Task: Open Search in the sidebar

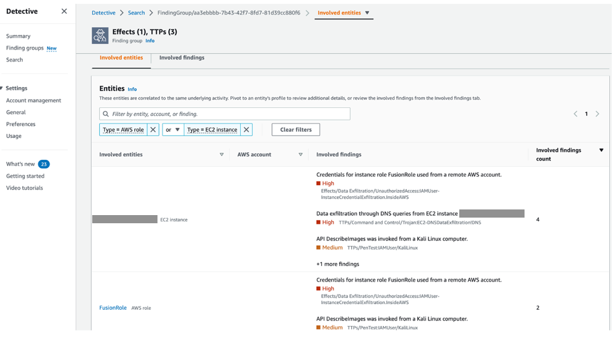Action: click(14, 60)
